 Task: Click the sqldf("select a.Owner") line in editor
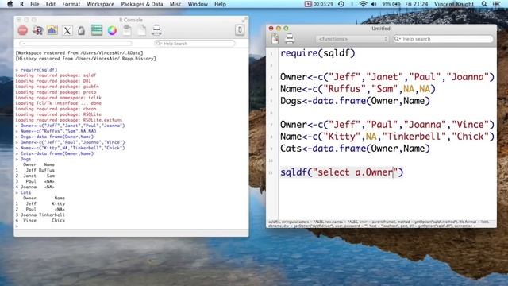click(x=342, y=172)
